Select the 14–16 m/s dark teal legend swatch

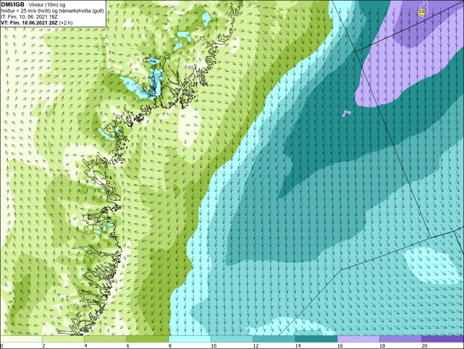(316, 339)
